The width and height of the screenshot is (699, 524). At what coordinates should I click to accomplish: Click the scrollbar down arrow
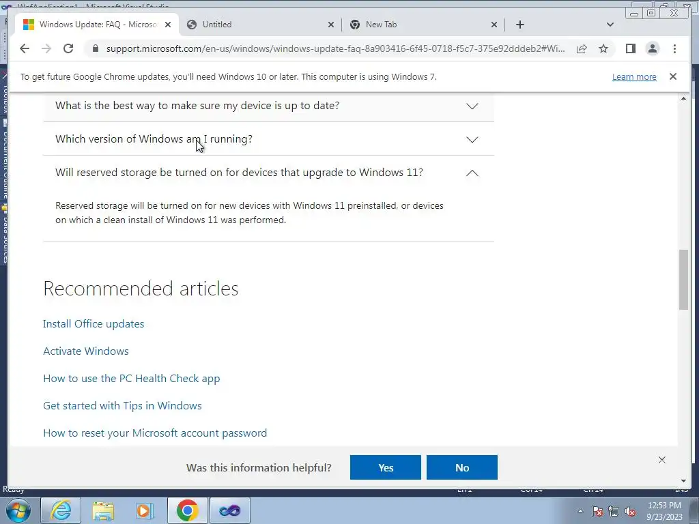[x=683, y=481]
